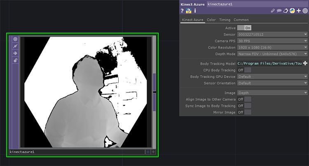The height and width of the screenshot is (166, 309).
Task: Click the kinectazure1 node name label
Action: (x=22, y=152)
